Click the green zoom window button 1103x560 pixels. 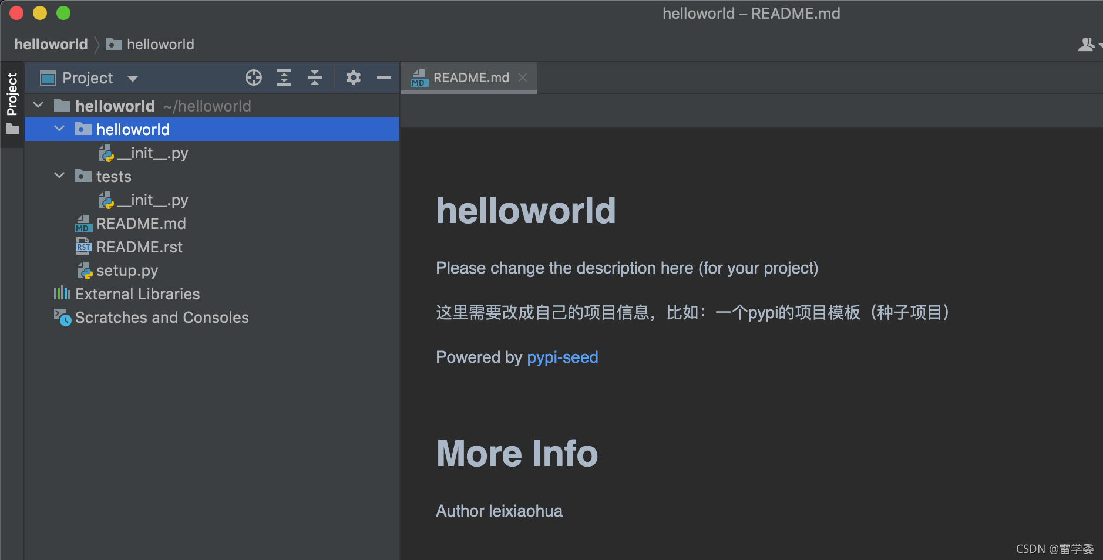(x=63, y=13)
